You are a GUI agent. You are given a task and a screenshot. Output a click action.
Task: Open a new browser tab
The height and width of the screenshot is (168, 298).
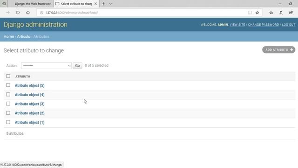click(x=103, y=4)
